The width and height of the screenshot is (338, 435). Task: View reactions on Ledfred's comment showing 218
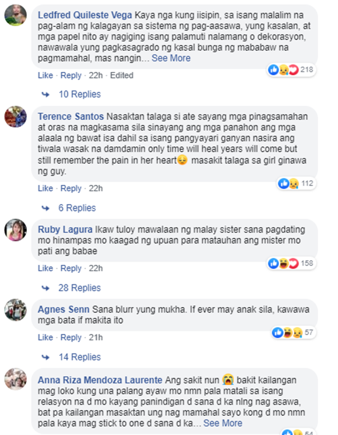click(x=292, y=70)
